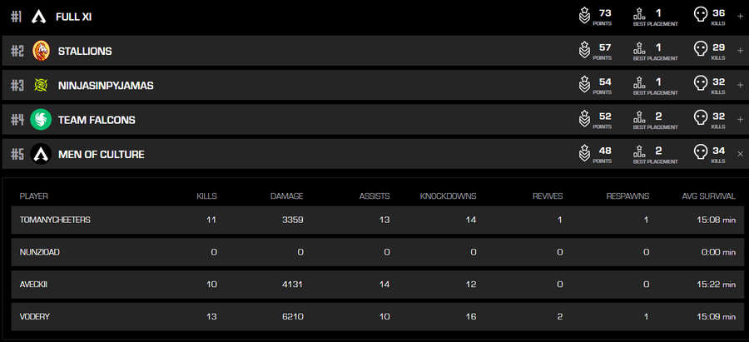749x342 pixels.
Task: Click the best placement podium icon for NinjasInPyjamas
Action: [x=639, y=82]
